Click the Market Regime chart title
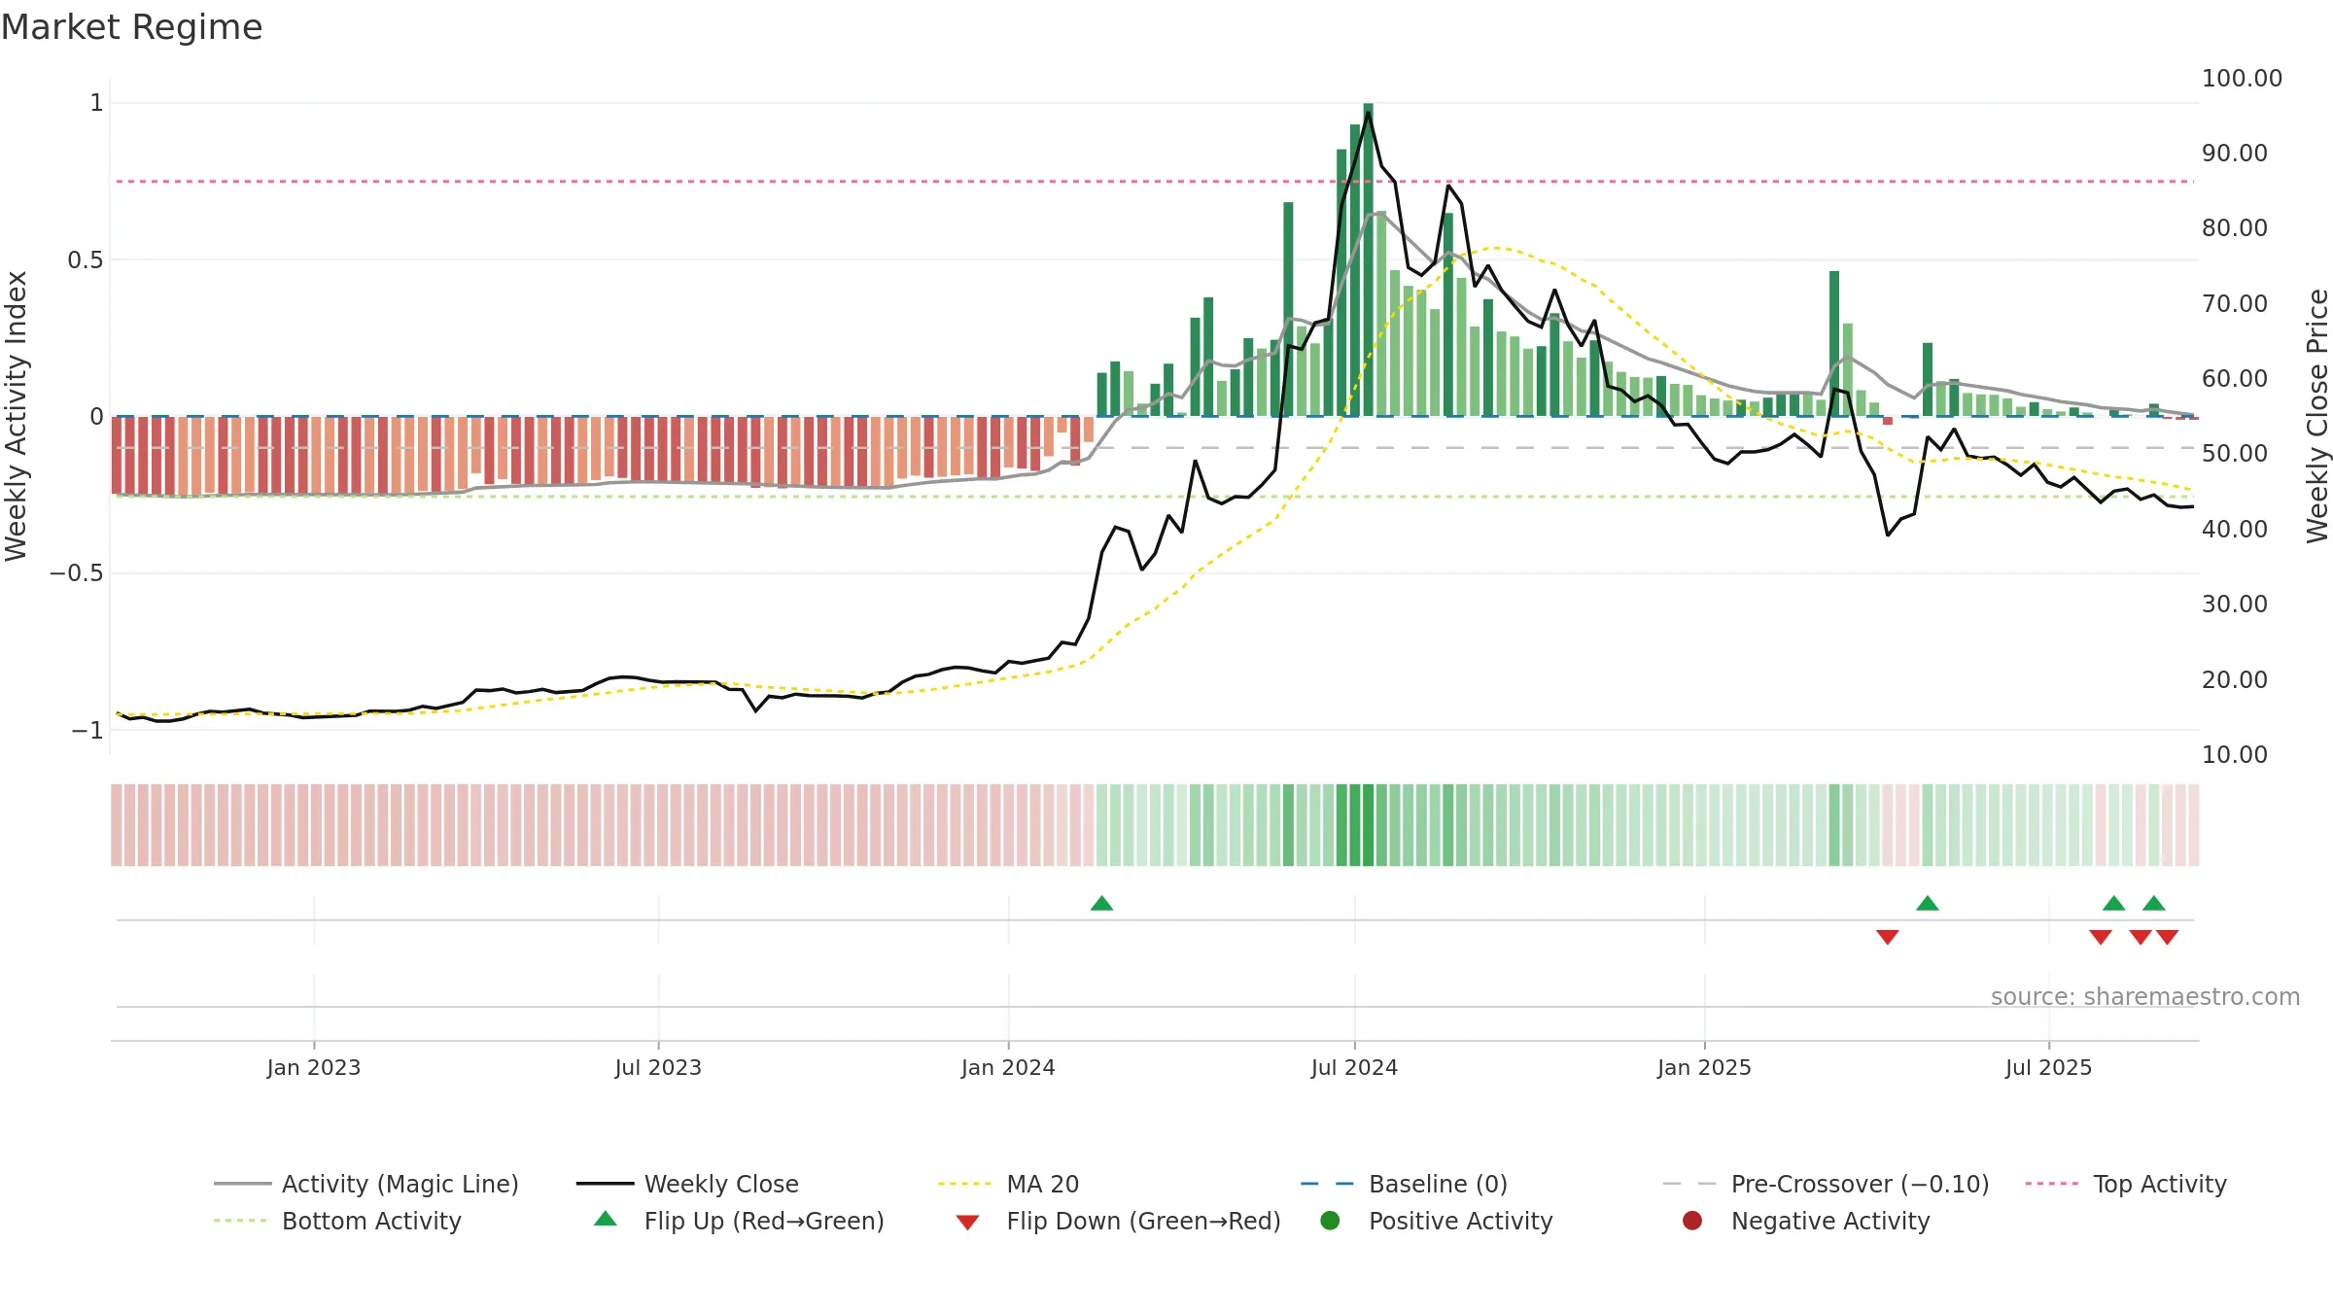The image size is (2333, 1312). coord(131,27)
